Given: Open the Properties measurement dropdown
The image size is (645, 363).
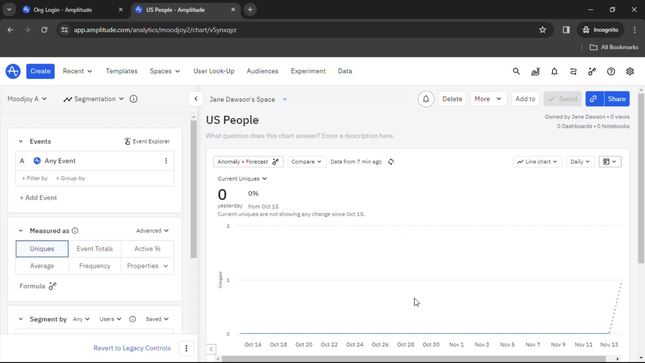Looking at the screenshot, I should pyautogui.click(x=147, y=266).
